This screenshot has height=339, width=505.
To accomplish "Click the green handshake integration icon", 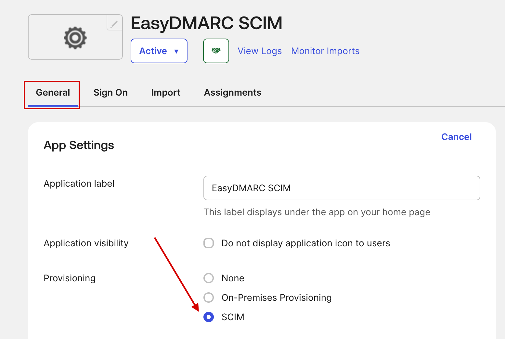I will tap(216, 51).
